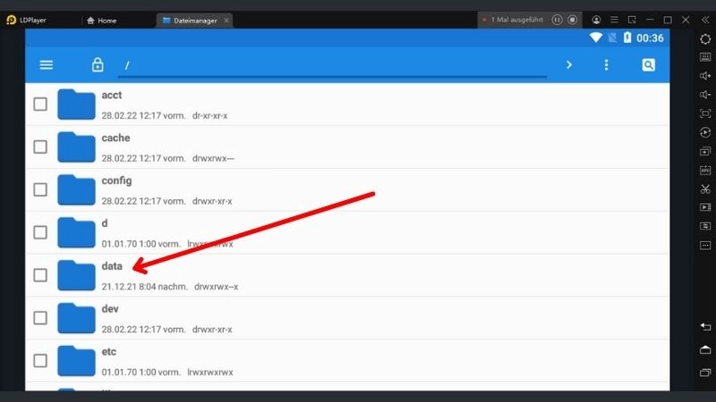Screen dimensions: 716x402
Task: Decrease volume from sidebar
Action: tap(705, 95)
